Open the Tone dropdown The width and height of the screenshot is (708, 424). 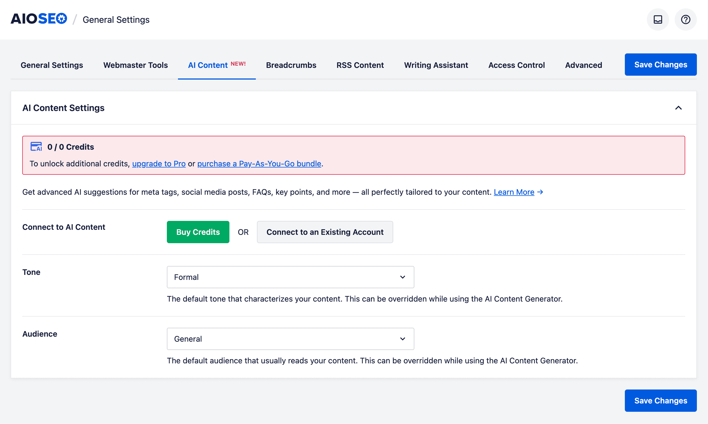(x=290, y=277)
